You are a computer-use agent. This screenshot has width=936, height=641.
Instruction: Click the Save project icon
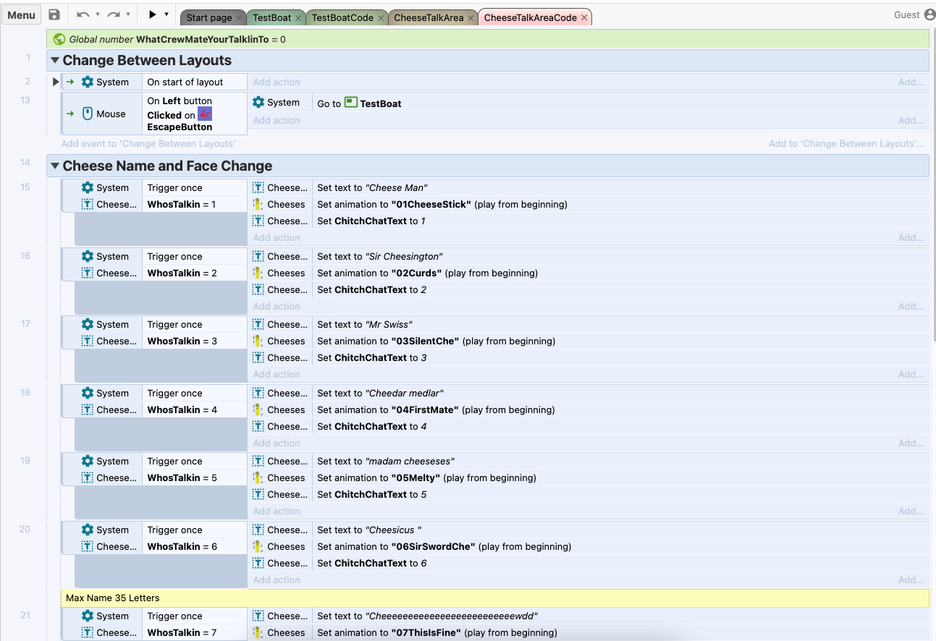[x=54, y=14]
